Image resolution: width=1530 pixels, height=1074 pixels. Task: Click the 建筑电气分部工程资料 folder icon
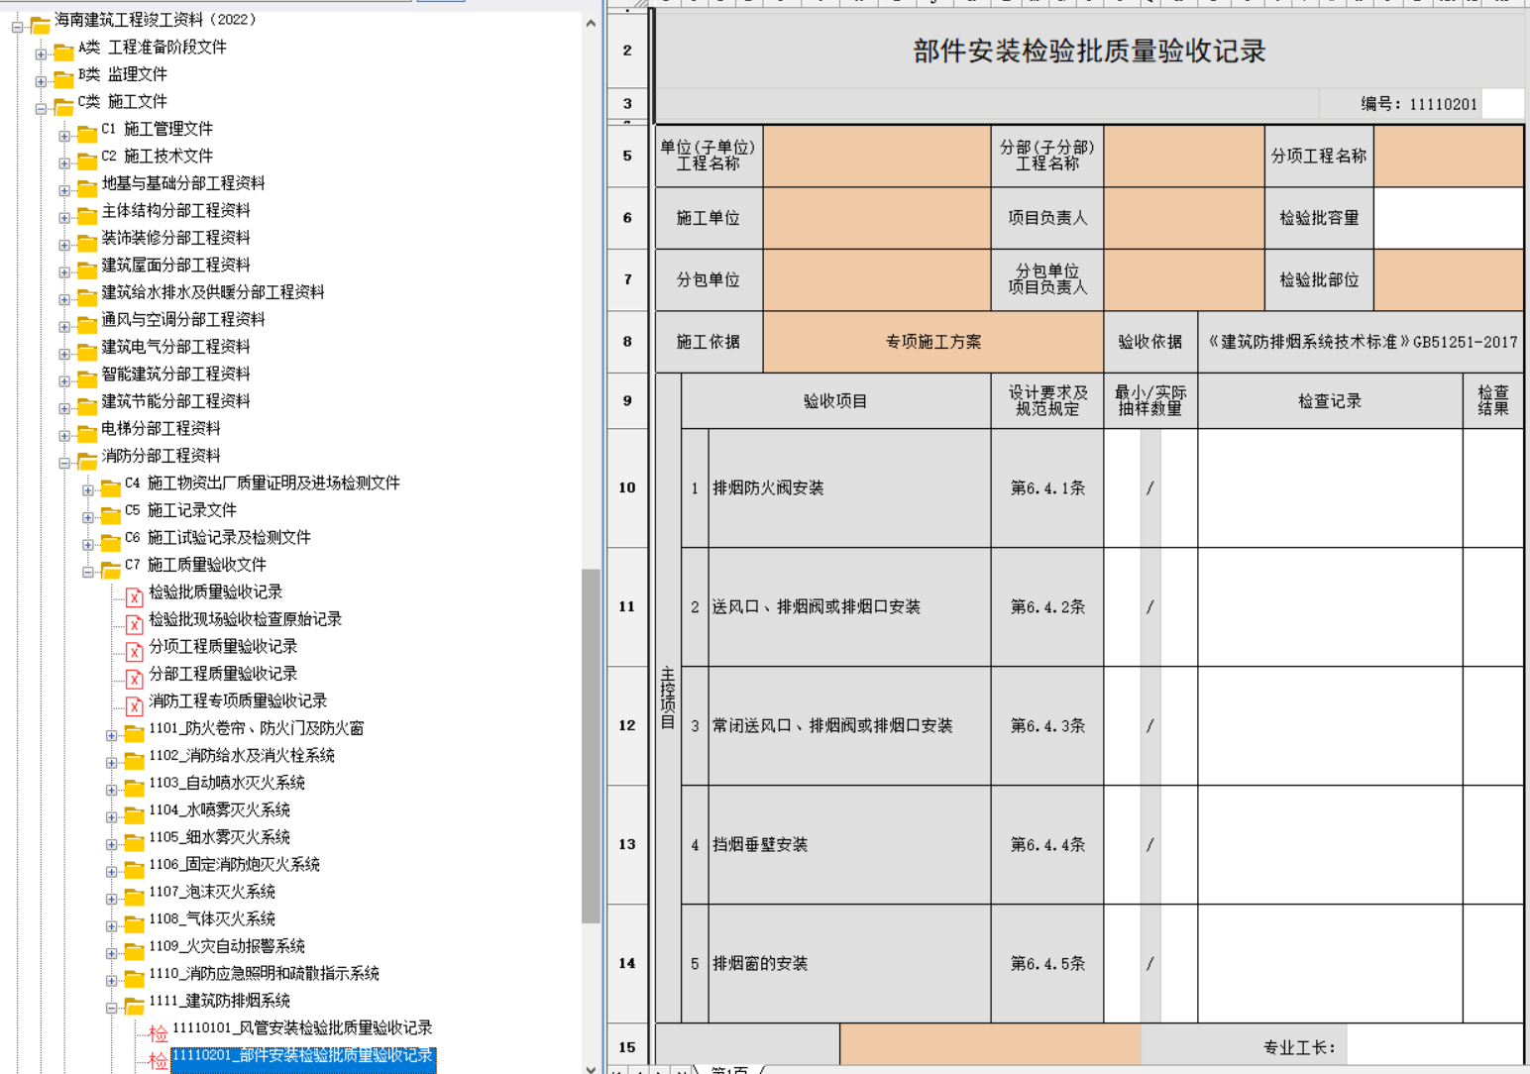[87, 351]
